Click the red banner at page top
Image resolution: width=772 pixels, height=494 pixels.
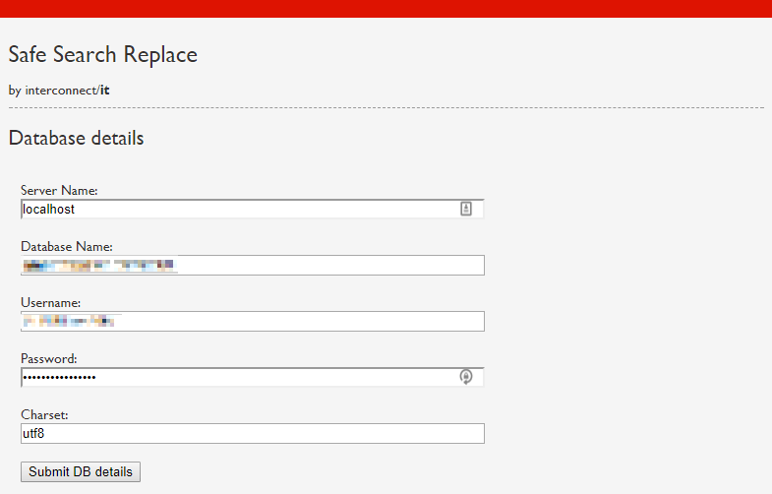[x=386, y=9]
